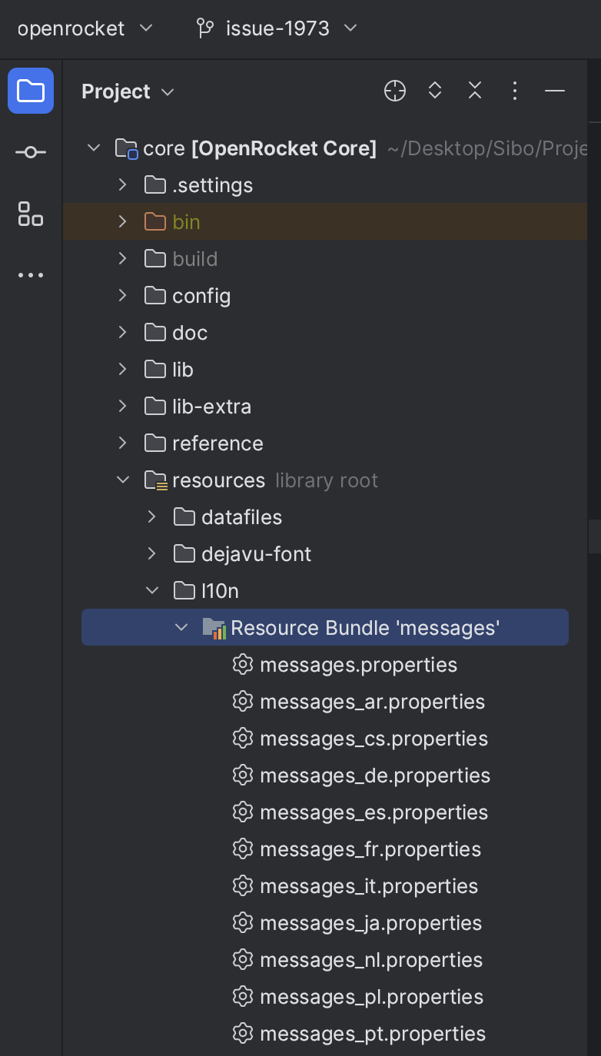Open the issue-1973 branch dropdown
The width and height of the screenshot is (601, 1056).
[277, 28]
